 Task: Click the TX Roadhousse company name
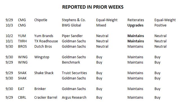pyautogui.click(x=46, y=41)
